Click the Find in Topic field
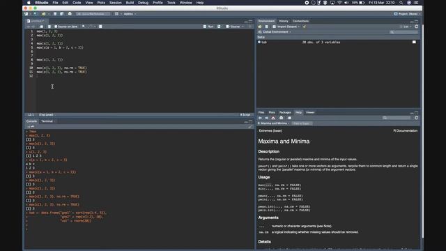 click(302, 123)
